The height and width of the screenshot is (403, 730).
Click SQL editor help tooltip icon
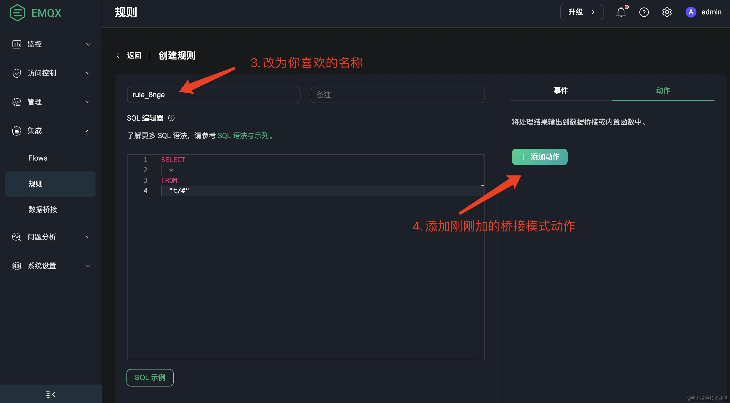[171, 118]
